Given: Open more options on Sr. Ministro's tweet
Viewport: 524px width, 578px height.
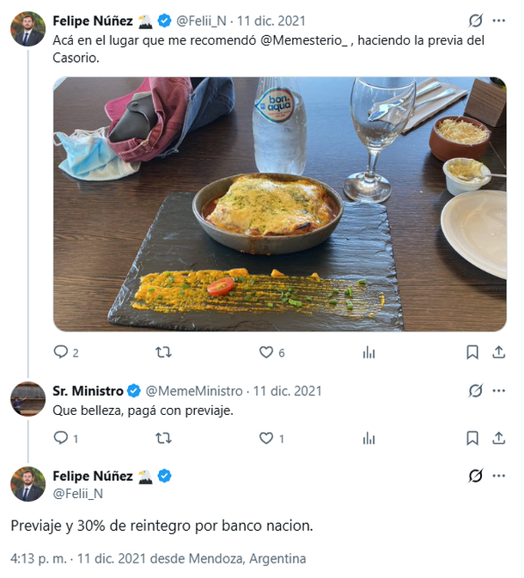Looking at the screenshot, I should pyautogui.click(x=499, y=391).
